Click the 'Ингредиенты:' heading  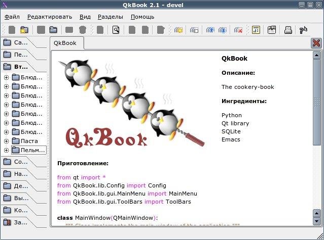(x=244, y=101)
